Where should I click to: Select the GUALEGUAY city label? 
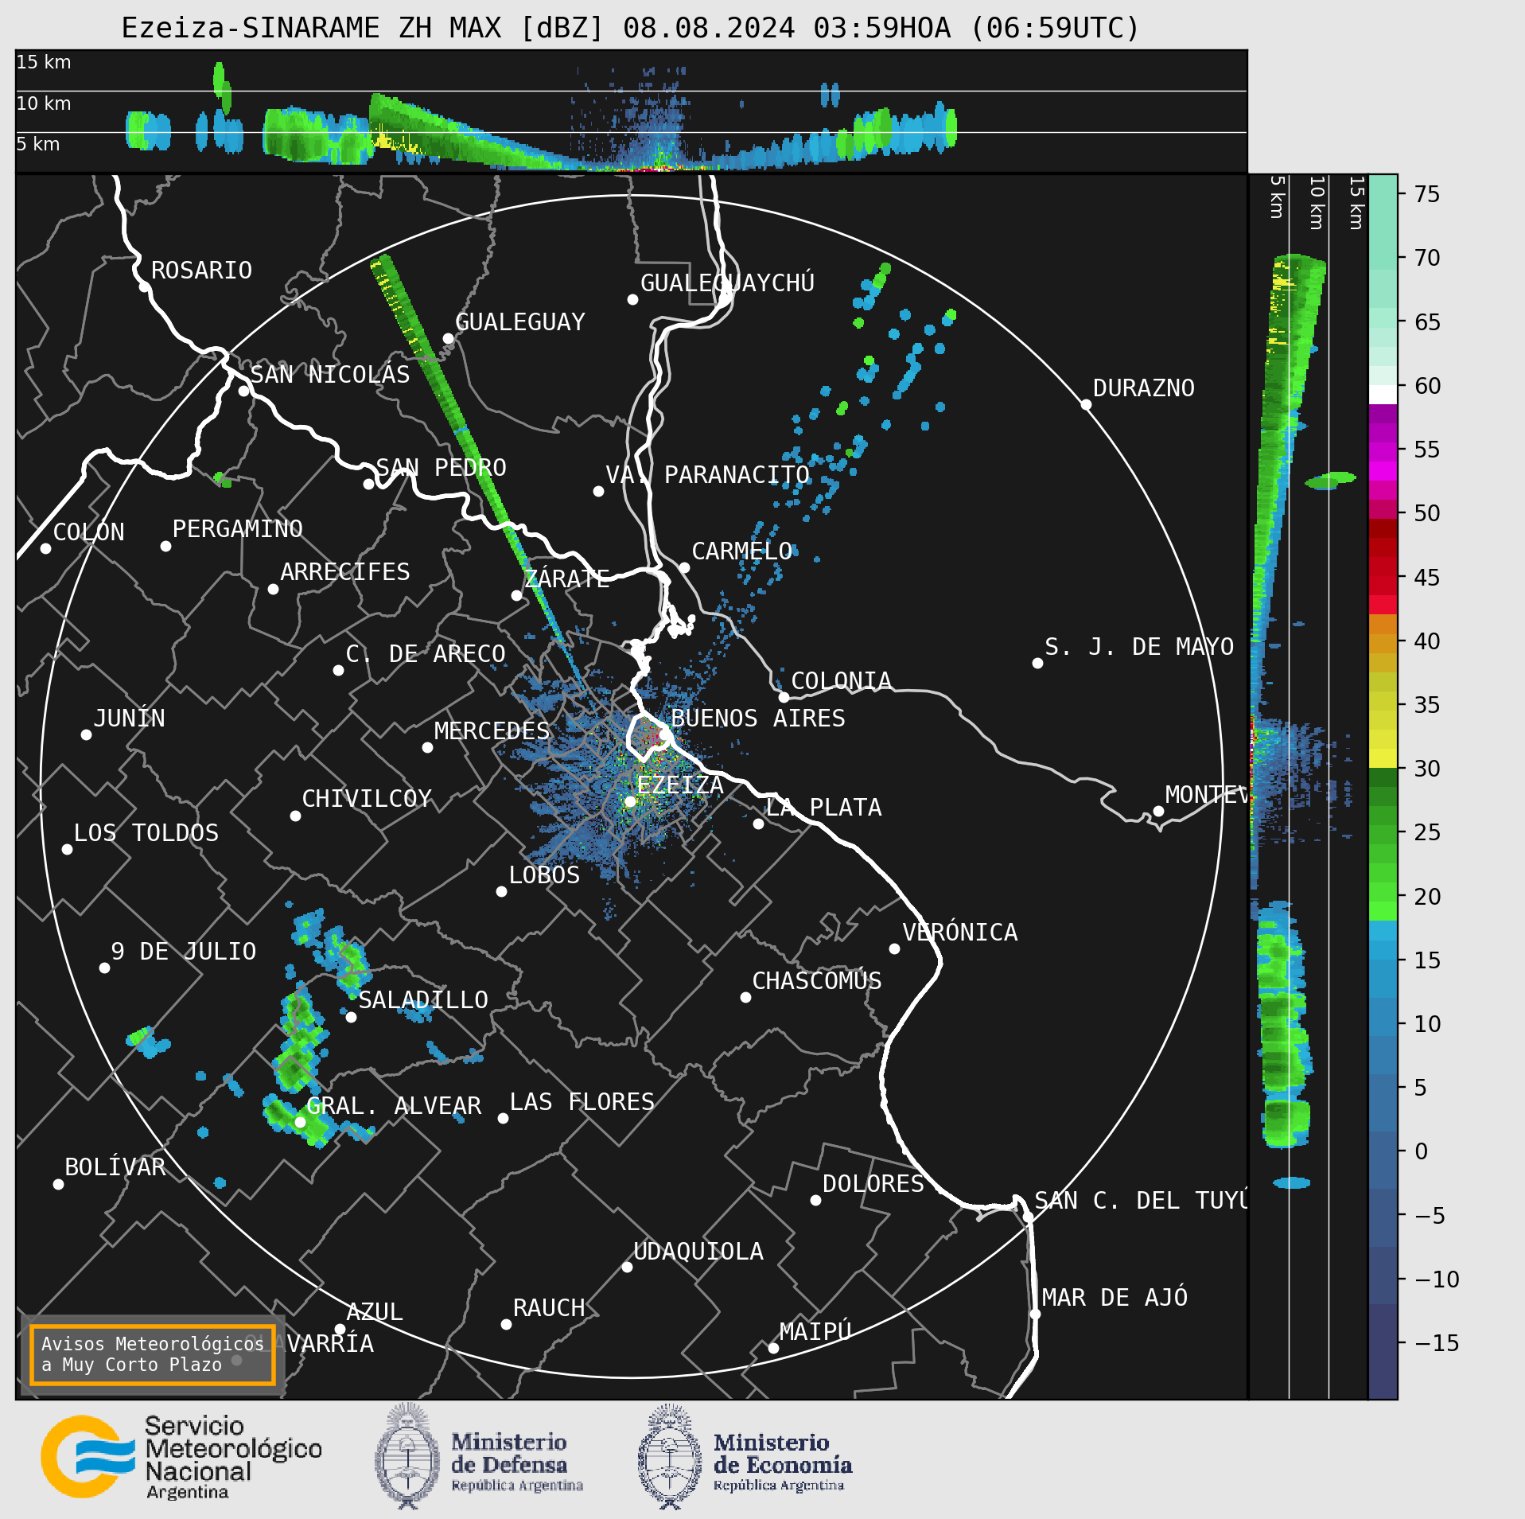520,322
